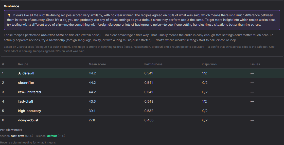Click faithfulness 0.465 for noisy-robust
This screenshot has height=145, width=284.
coord(149,120)
